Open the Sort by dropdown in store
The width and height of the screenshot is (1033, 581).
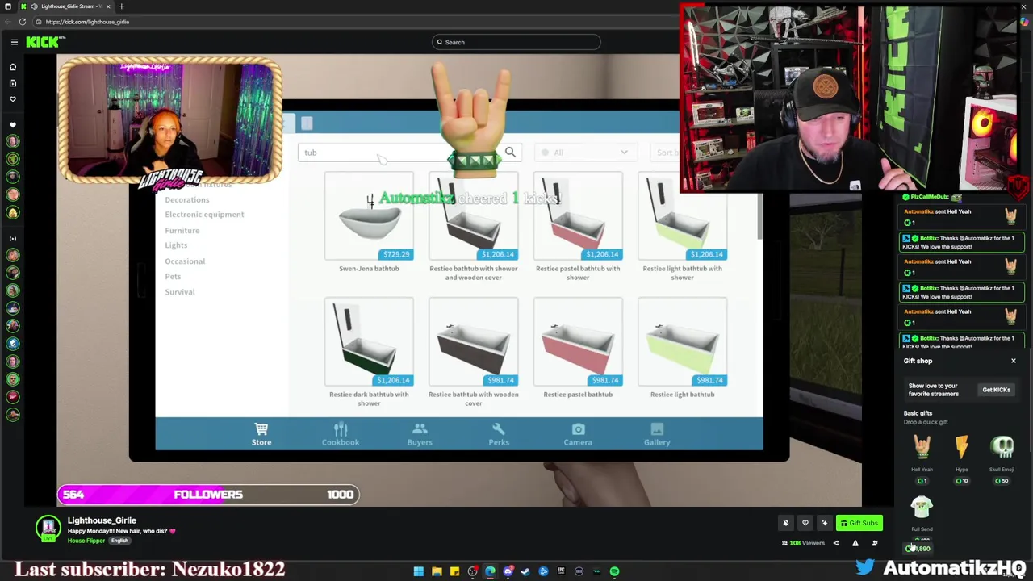[667, 153]
